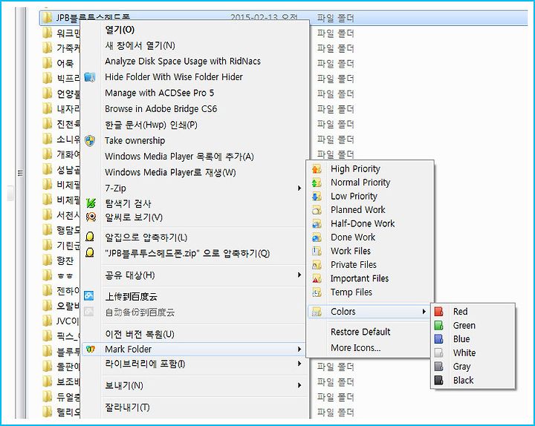Click the explorer pane splitter grip
This screenshot has width=535, height=426.
click(21, 174)
